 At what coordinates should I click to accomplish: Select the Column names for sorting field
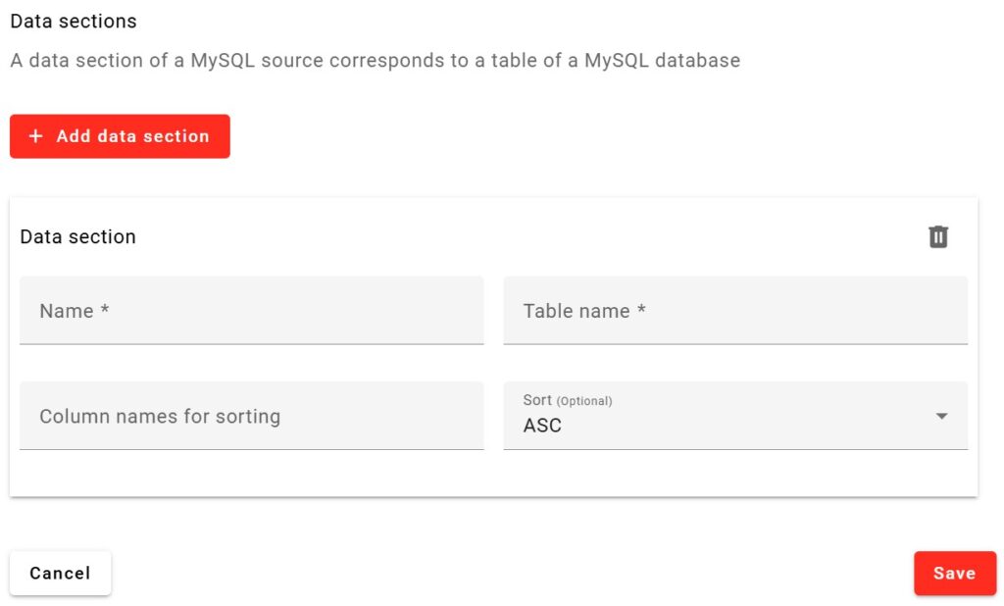coord(251,417)
